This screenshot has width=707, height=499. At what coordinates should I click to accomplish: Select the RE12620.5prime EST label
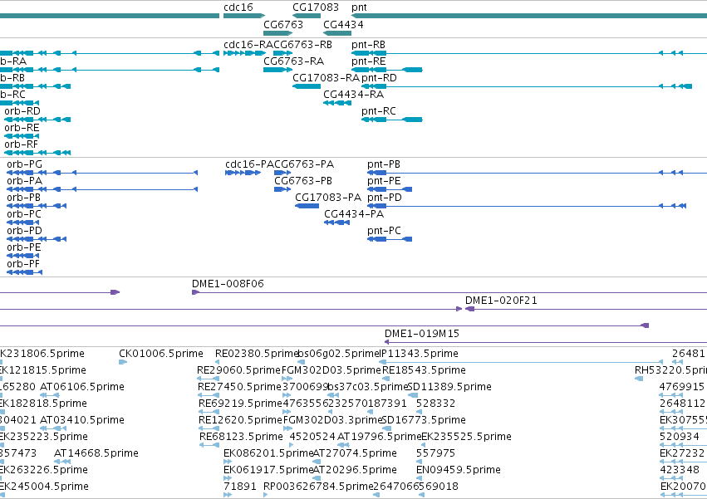coord(240,420)
